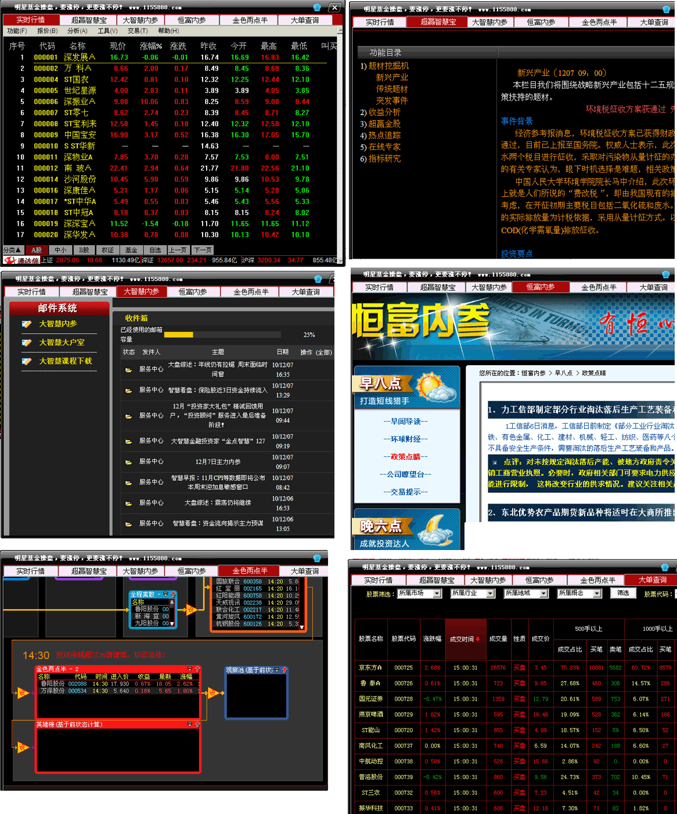This screenshot has height=814, width=677.
Task: Collapse the 观察池 panel with its down-triangle
Action: (277, 670)
